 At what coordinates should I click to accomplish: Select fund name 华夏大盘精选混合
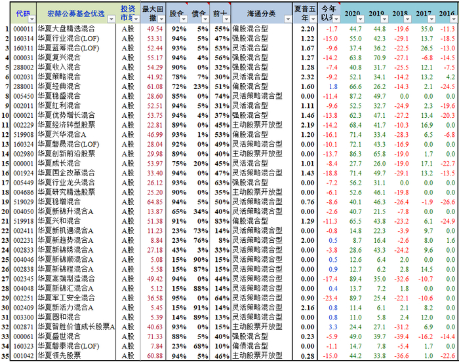coord(66,29)
